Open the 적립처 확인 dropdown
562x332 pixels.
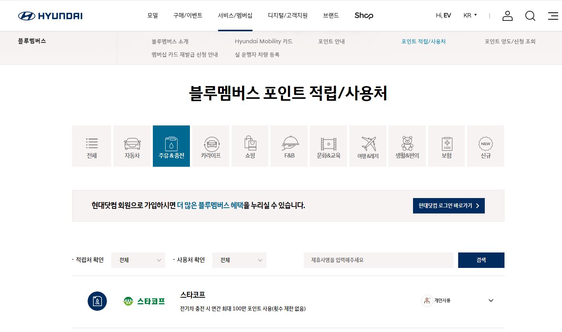[138, 260]
